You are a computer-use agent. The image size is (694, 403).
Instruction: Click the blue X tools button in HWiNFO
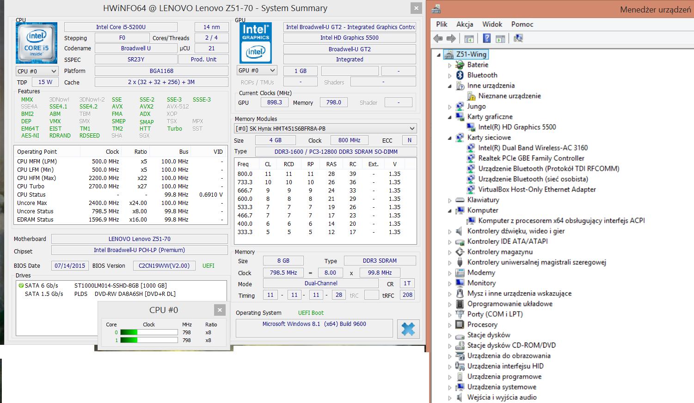point(408,329)
